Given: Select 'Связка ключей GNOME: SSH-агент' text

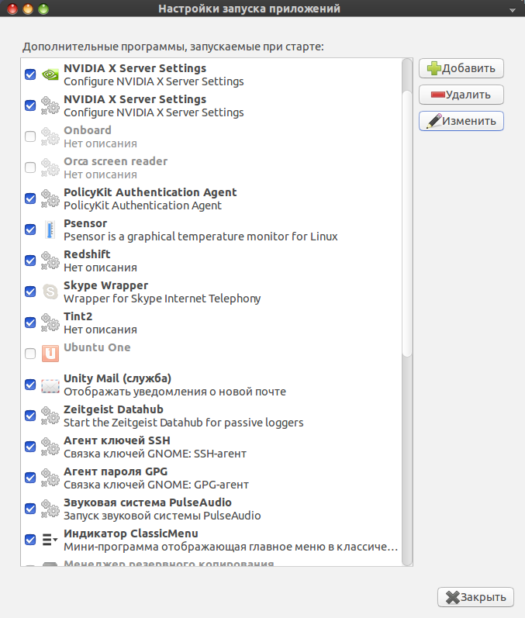Looking at the screenshot, I should pyautogui.click(x=155, y=454).
